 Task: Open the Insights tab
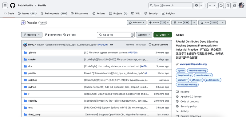pos(168,14)
